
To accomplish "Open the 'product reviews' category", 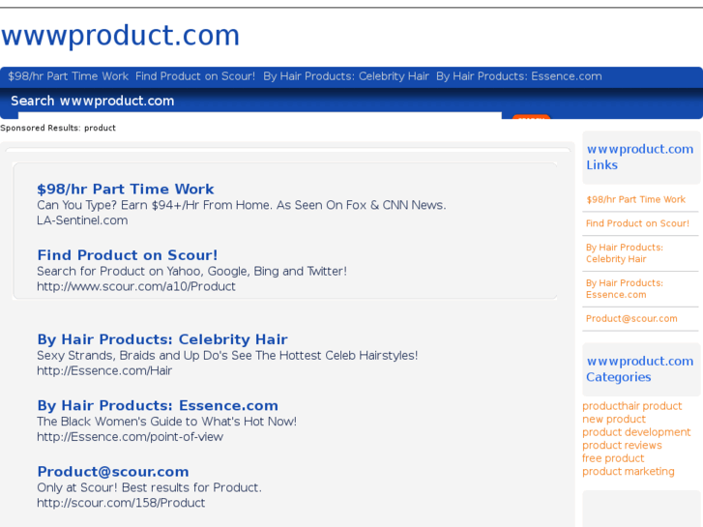I will click(622, 446).
